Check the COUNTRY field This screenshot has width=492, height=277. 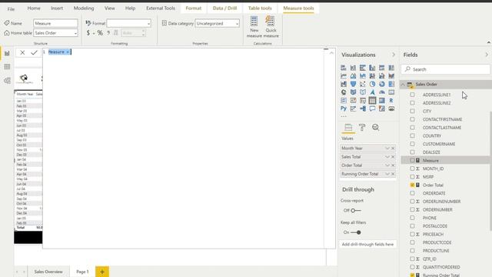pyautogui.click(x=412, y=135)
